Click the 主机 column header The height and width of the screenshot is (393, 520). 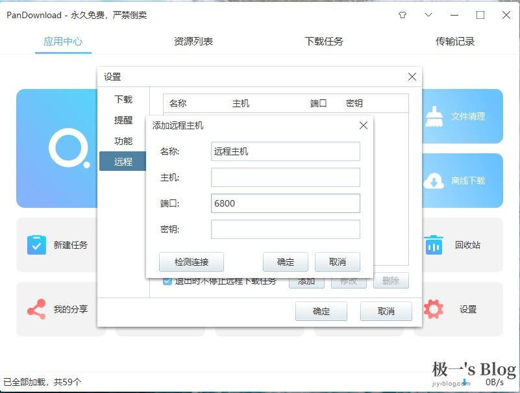tap(241, 103)
